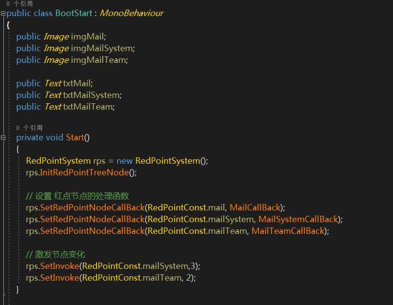The image size is (393, 305).
Task: Click the 设置 红点节点的处理函数 comment
Action: [x=78, y=196]
